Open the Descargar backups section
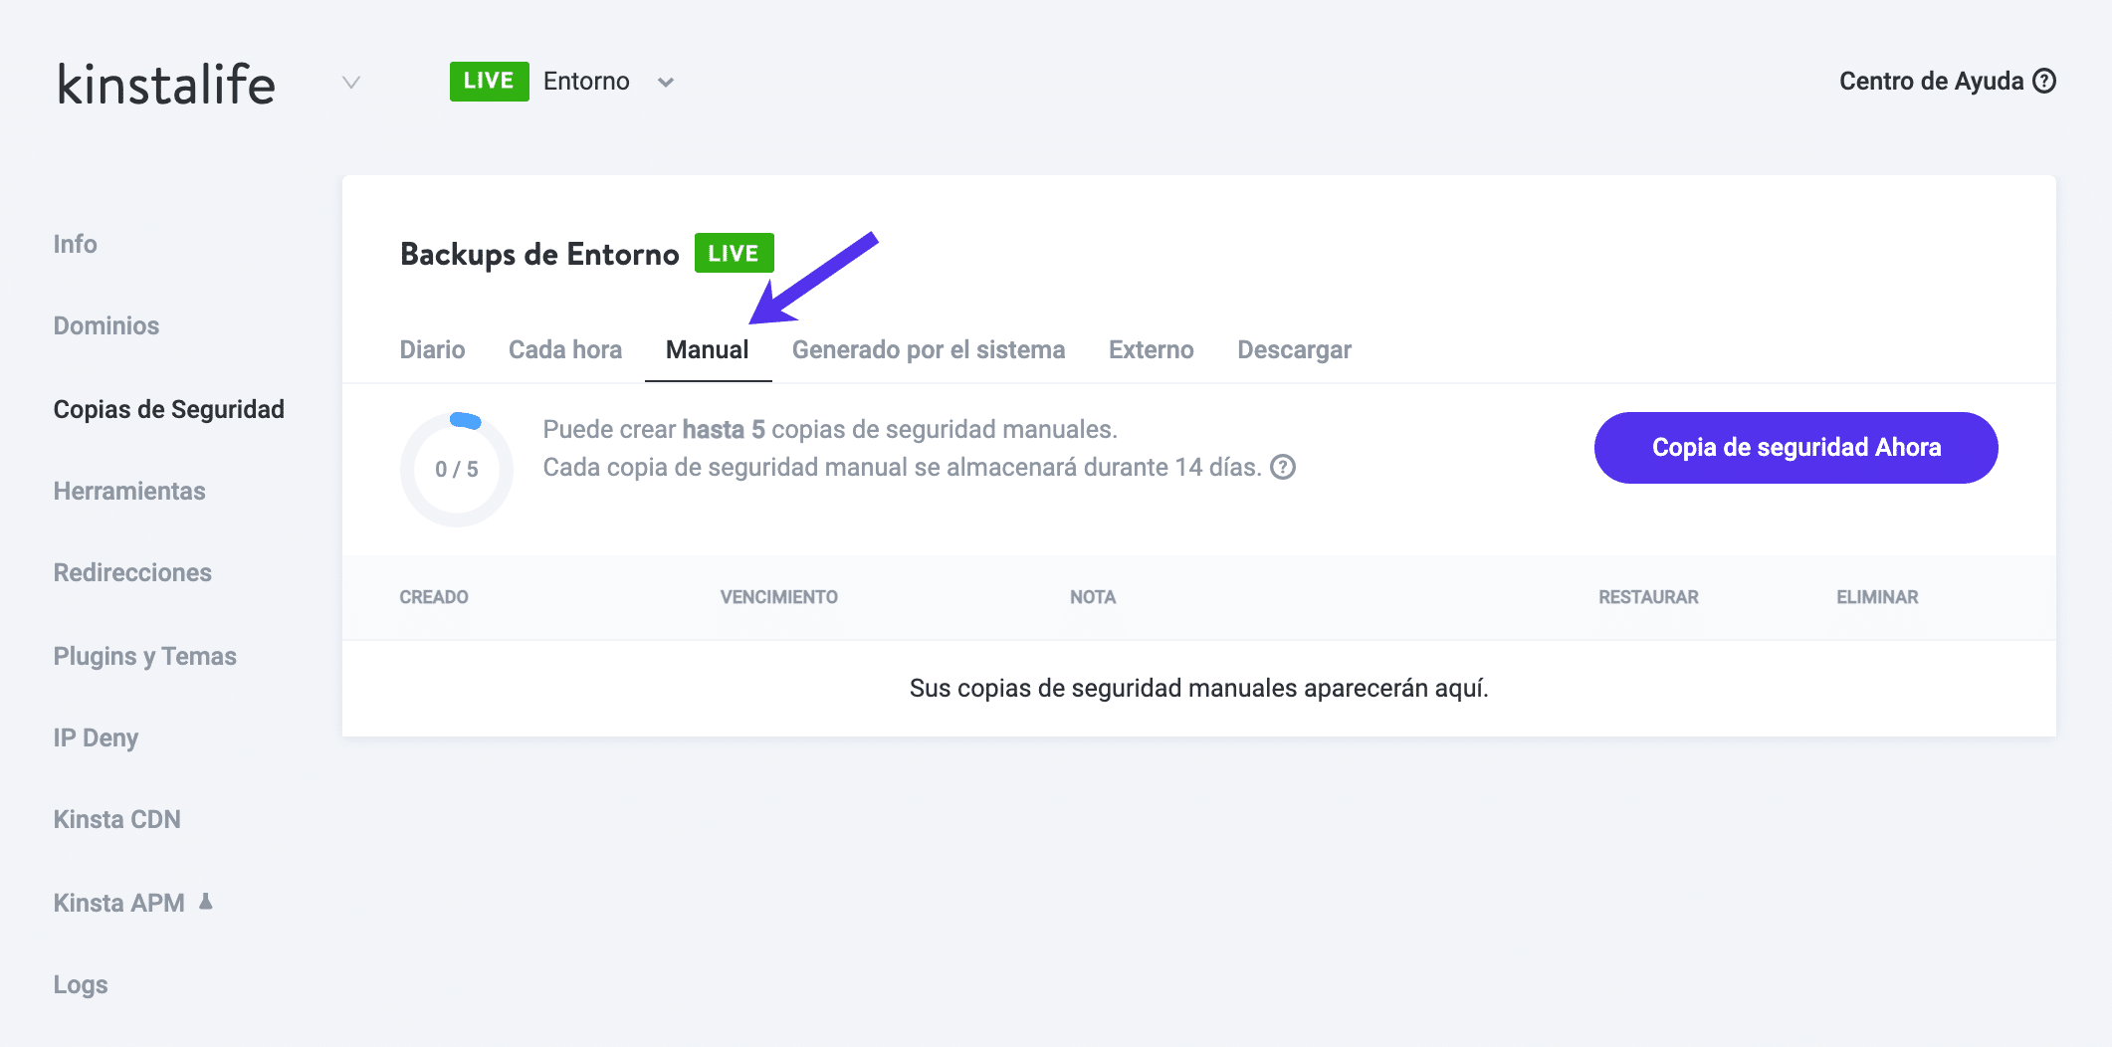Screen dimensions: 2112x1047 point(1294,349)
